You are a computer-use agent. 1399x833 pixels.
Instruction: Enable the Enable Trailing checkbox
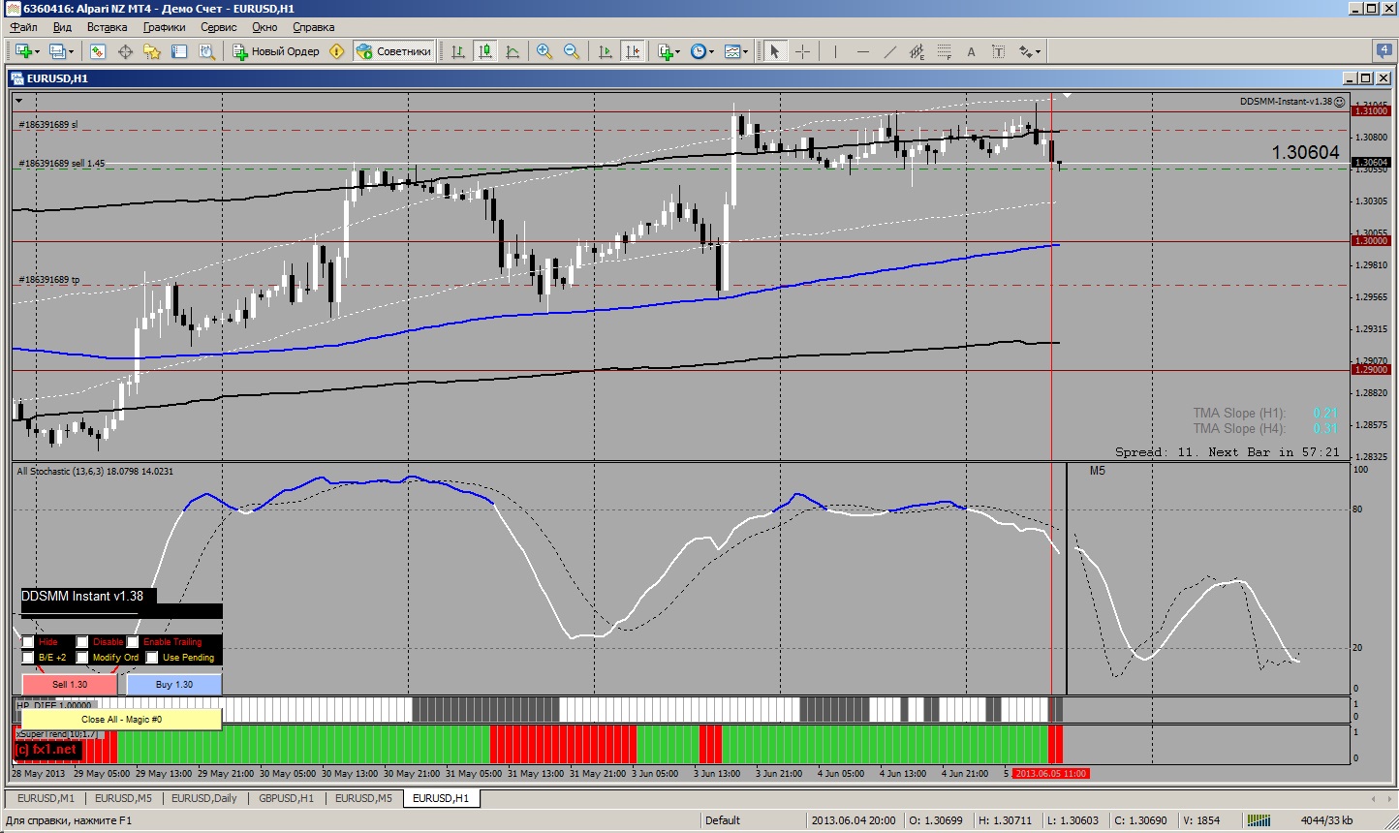click(133, 642)
